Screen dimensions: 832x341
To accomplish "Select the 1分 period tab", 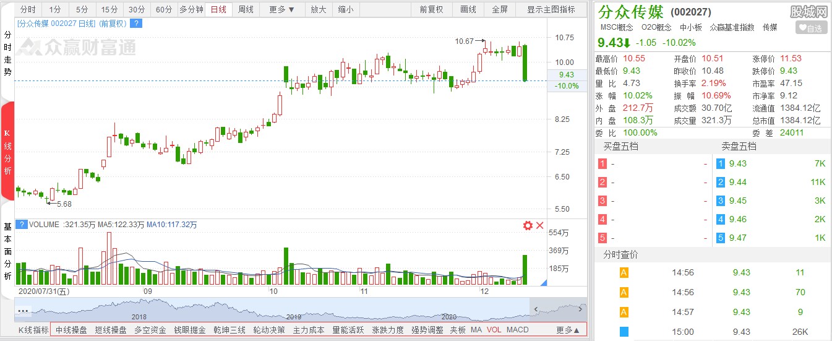I will click(x=55, y=10).
